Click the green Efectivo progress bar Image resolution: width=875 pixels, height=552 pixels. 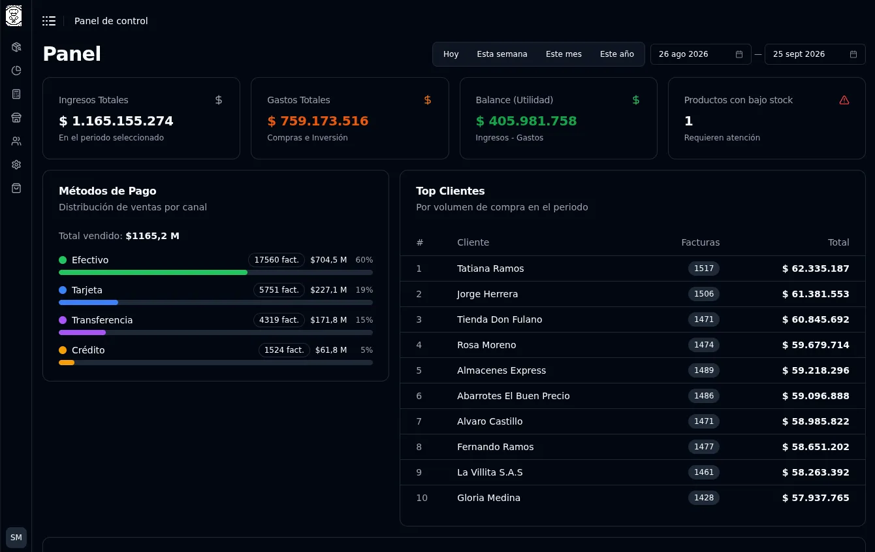[153, 272]
